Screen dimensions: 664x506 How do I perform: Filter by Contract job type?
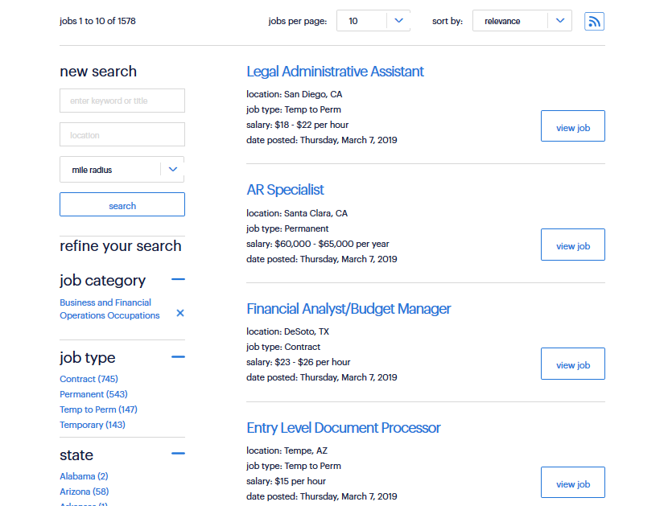(89, 379)
